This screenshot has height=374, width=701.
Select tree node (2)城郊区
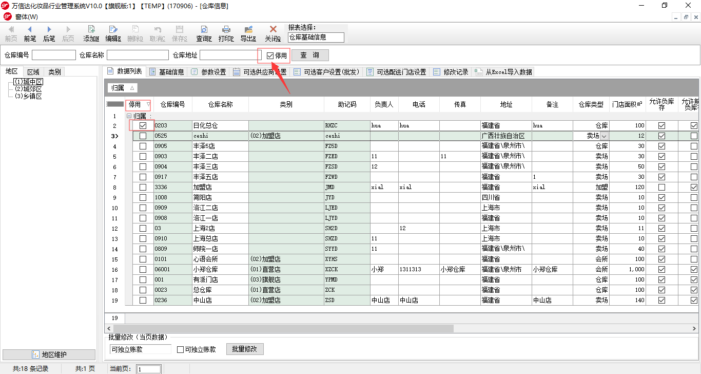[28, 89]
